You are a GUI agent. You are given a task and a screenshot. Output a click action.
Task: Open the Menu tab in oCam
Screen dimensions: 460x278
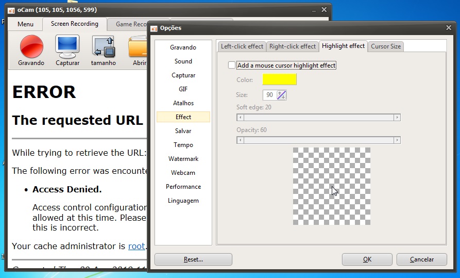25,24
